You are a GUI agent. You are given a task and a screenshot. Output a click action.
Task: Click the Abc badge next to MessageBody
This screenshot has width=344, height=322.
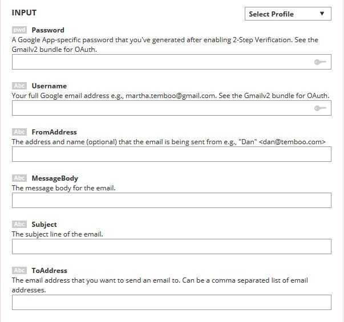[19, 178]
